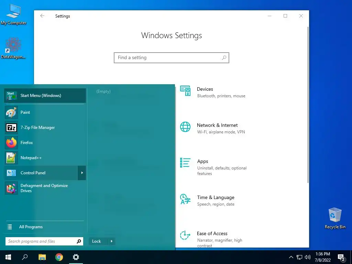This screenshot has width=352, height=264.
Task: Open Control Panel entry
Action: (41, 173)
